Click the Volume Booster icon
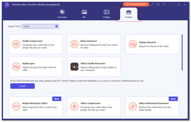Screen dimensions: 191x122 pyautogui.click(x=133, y=44)
